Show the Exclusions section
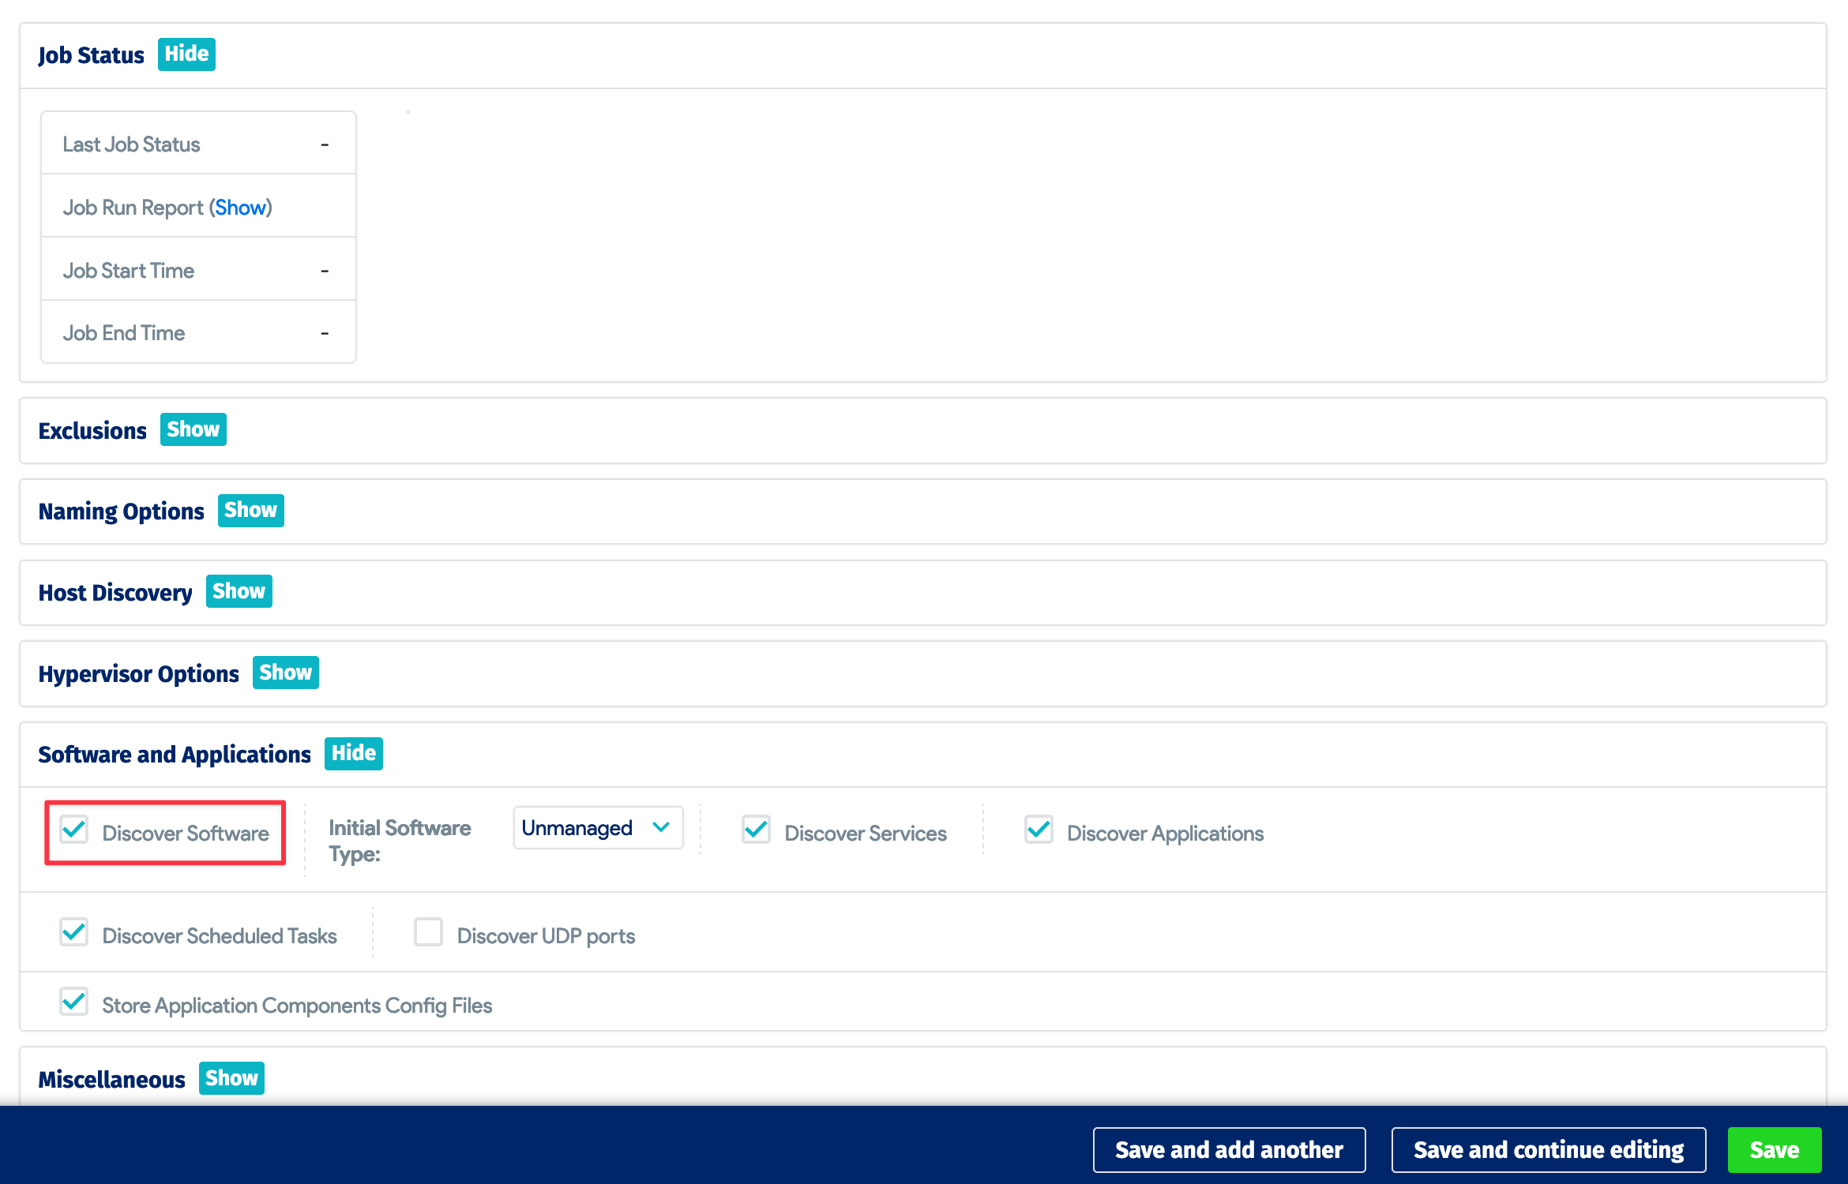This screenshot has height=1184, width=1848. [193, 429]
